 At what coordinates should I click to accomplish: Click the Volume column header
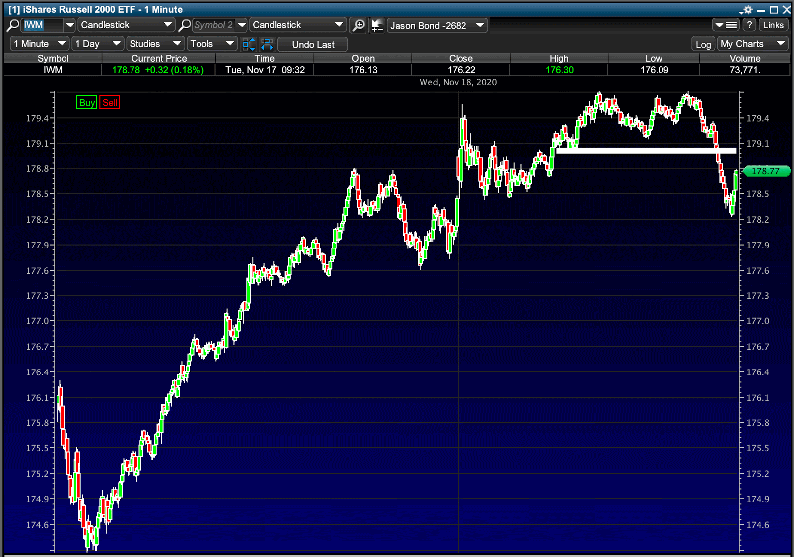[745, 58]
